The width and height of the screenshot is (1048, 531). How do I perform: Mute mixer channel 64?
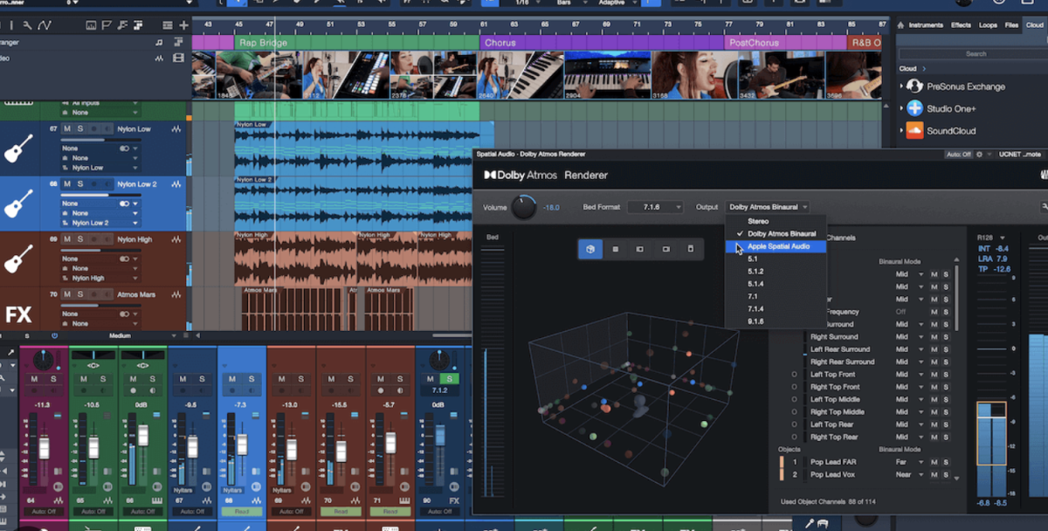34,379
